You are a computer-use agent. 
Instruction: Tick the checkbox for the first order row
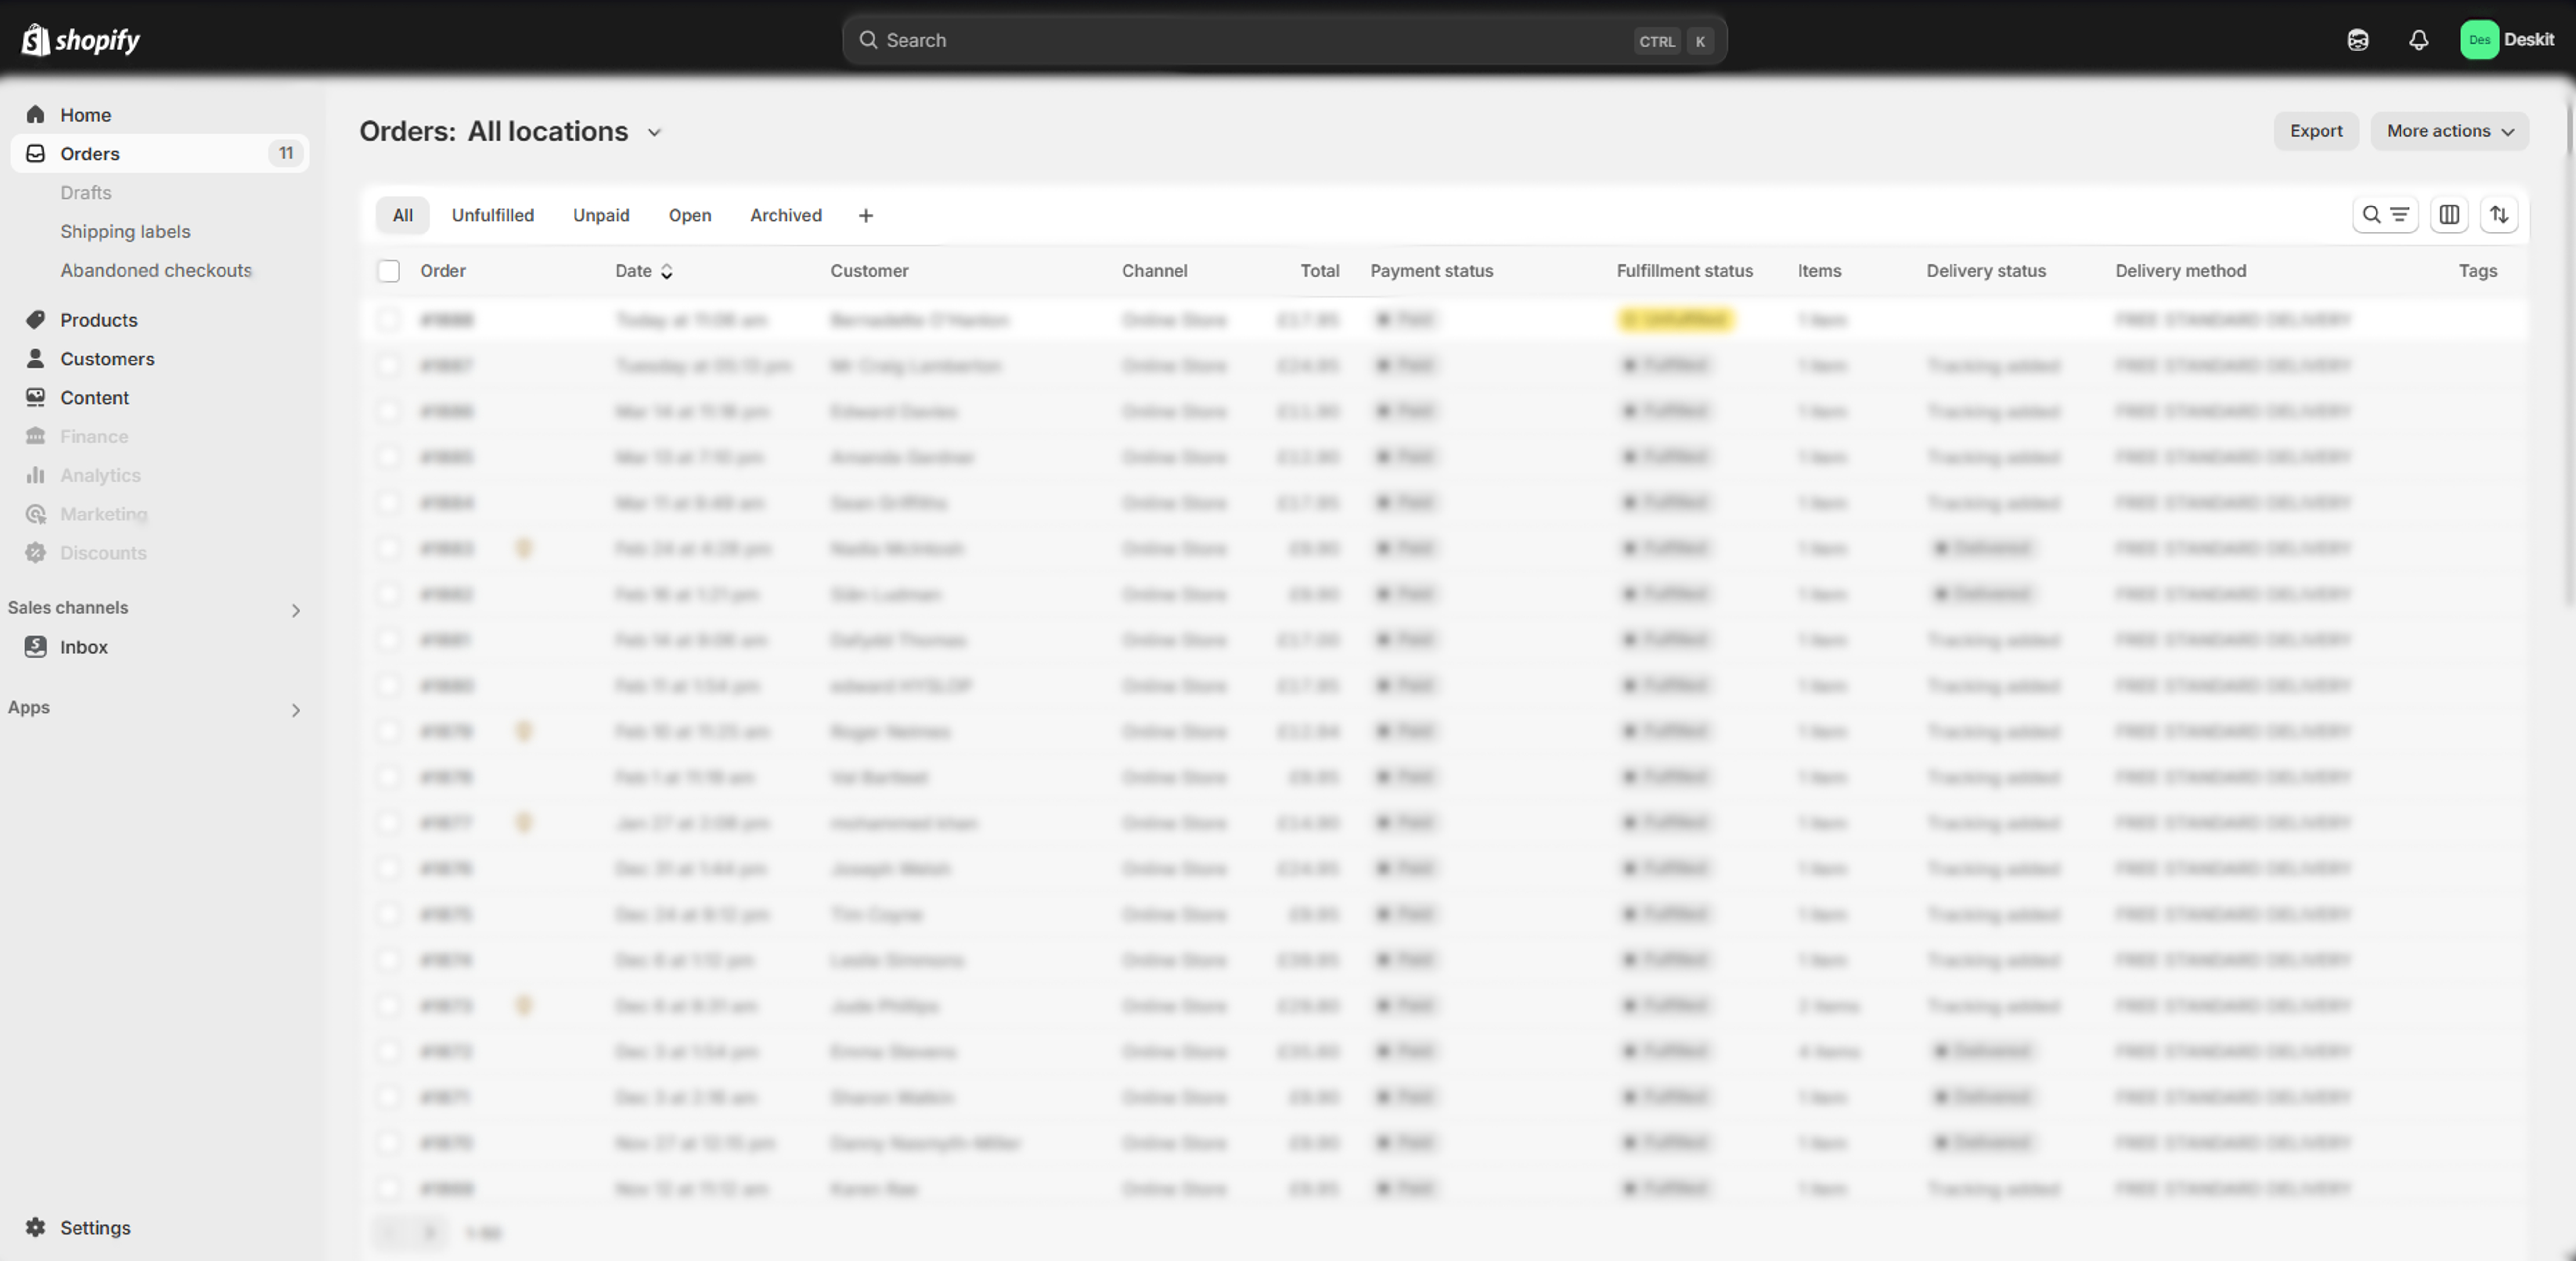[388, 320]
